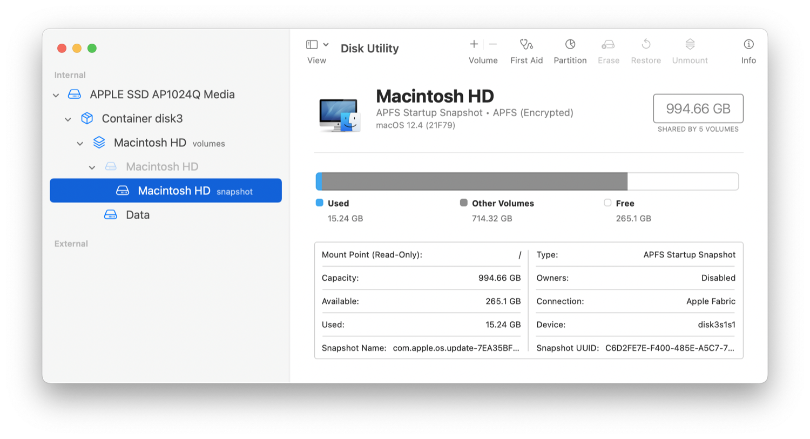The height and width of the screenshot is (439, 810).
Task: Select the Data volume label
Action: pos(138,215)
